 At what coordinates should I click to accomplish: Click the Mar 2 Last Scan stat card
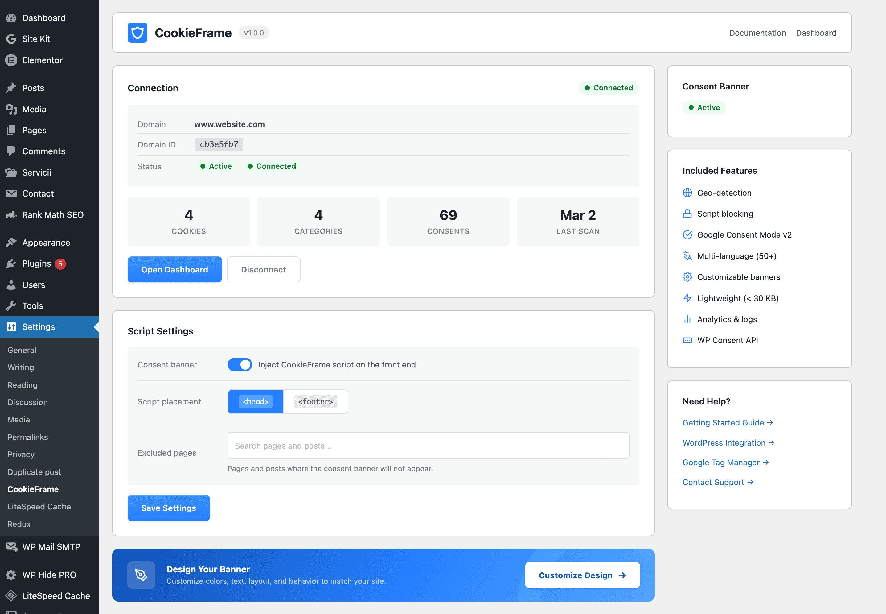578,222
